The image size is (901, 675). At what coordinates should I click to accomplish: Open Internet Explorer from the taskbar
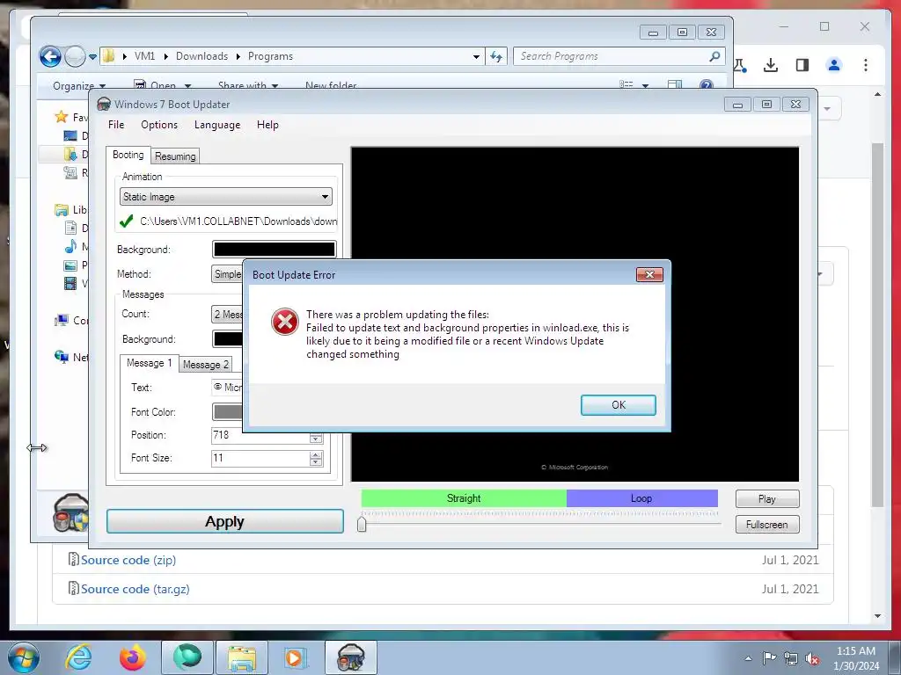click(78, 657)
